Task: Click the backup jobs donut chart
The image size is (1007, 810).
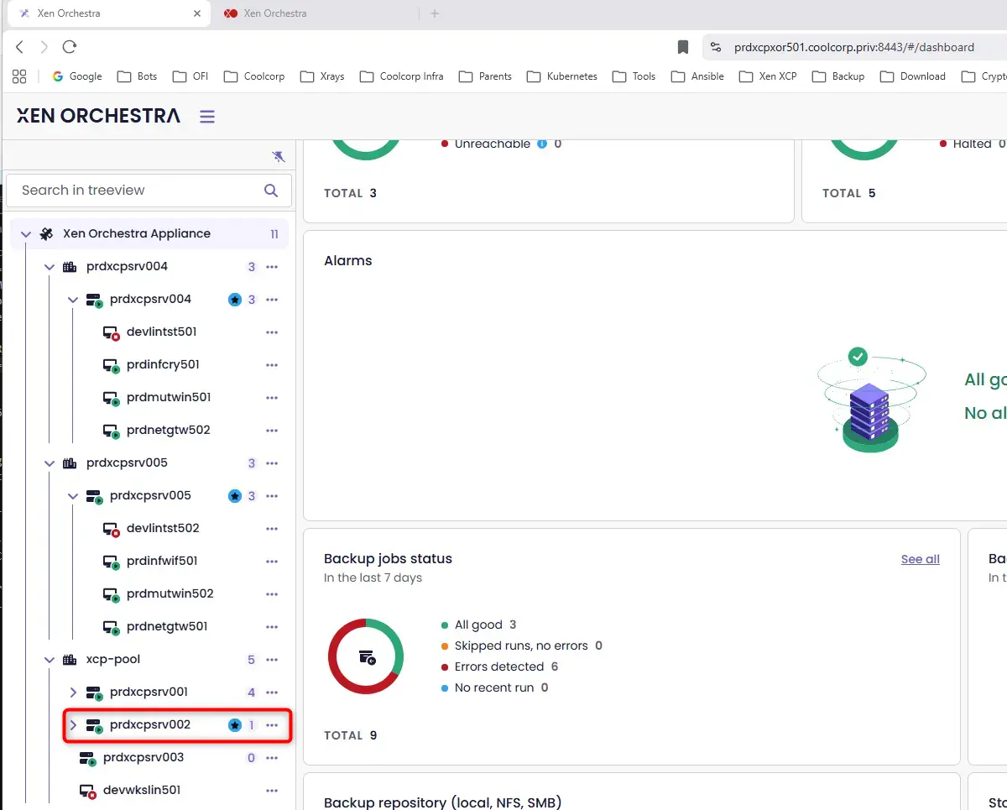Action: pos(366,656)
